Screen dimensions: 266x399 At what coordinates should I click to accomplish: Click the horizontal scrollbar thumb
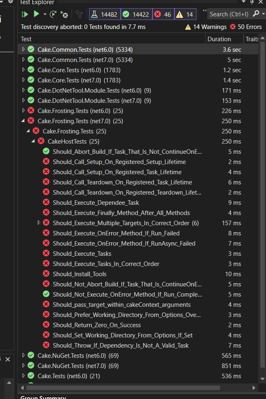coord(123,388)
